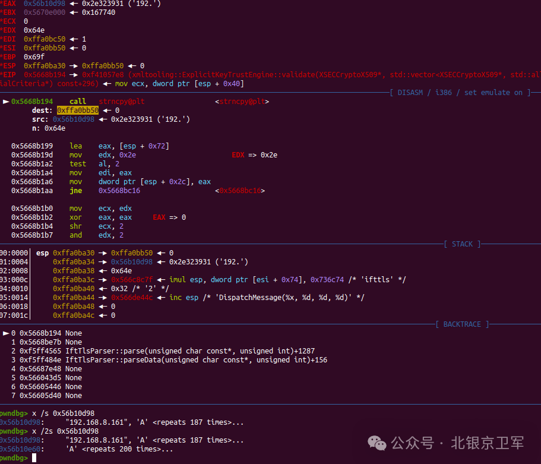This screenshot has height=464, width=541.
Task: Select the call instruction address 0x5668b194 in disasm
Action: click(x=32, y=102)
